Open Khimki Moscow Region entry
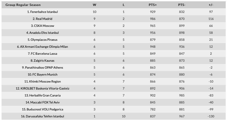Image resolution: width=227 pixels, height=121 pixels. point(44,82)
